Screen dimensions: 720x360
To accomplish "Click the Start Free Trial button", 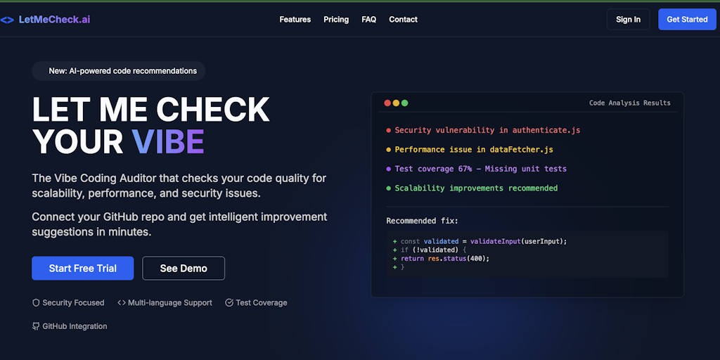I will pyautogui.click(x=83, y=268).
